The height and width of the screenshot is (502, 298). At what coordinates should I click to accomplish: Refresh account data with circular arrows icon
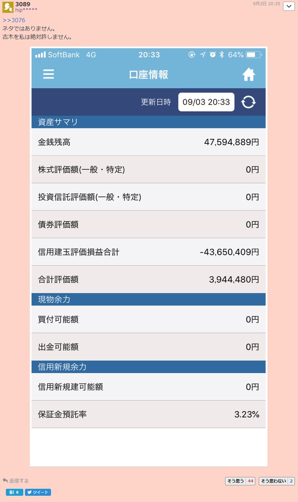tap(248, 102)
